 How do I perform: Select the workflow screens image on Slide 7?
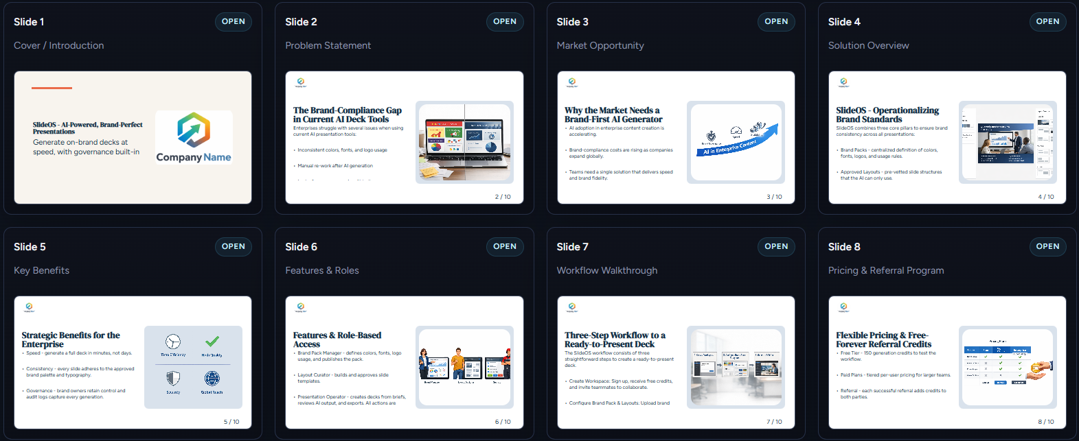point(736,368)
